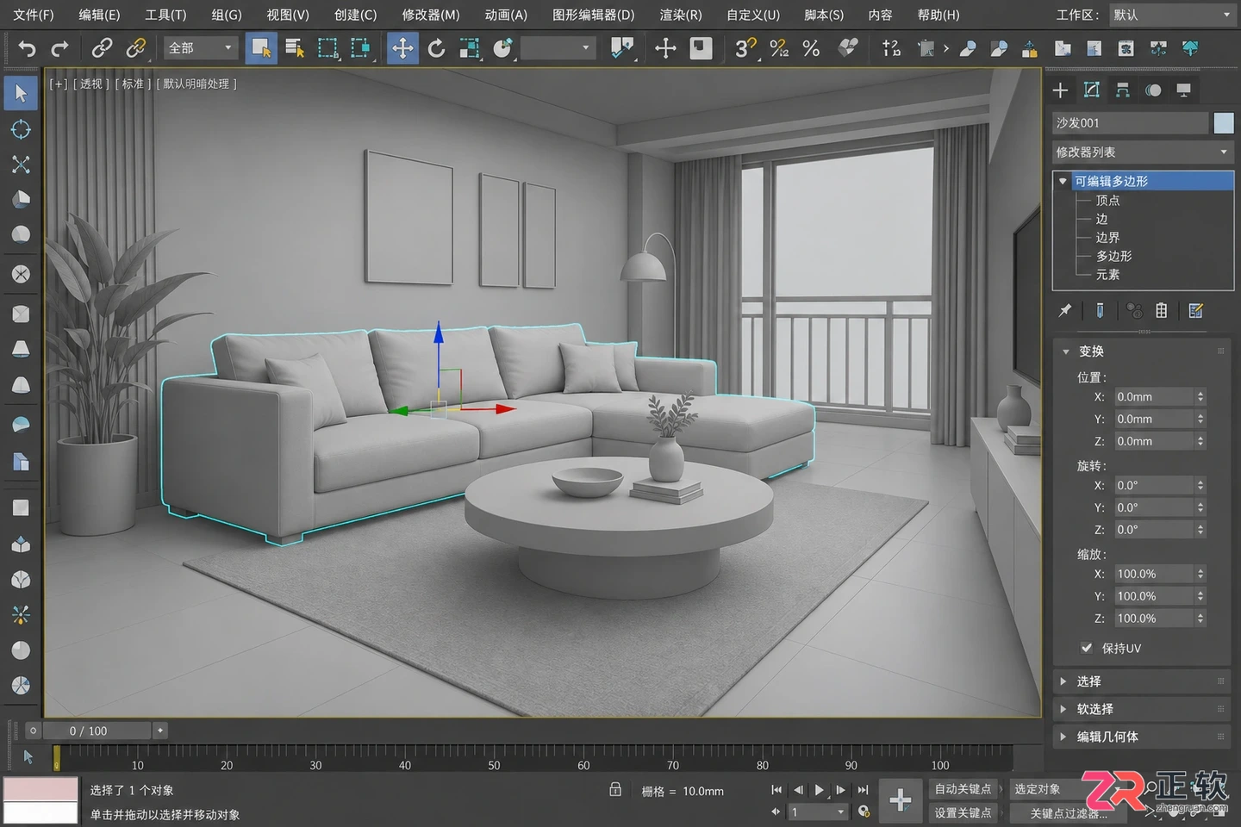Toggle the percent snap icon
This screenshot has height=827, width=1241.
point(811,48)
